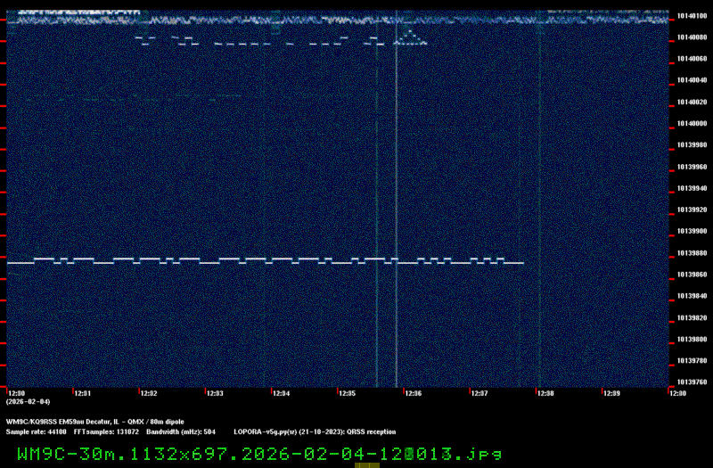Click the (2026-02-04) date label

(26, 402)
